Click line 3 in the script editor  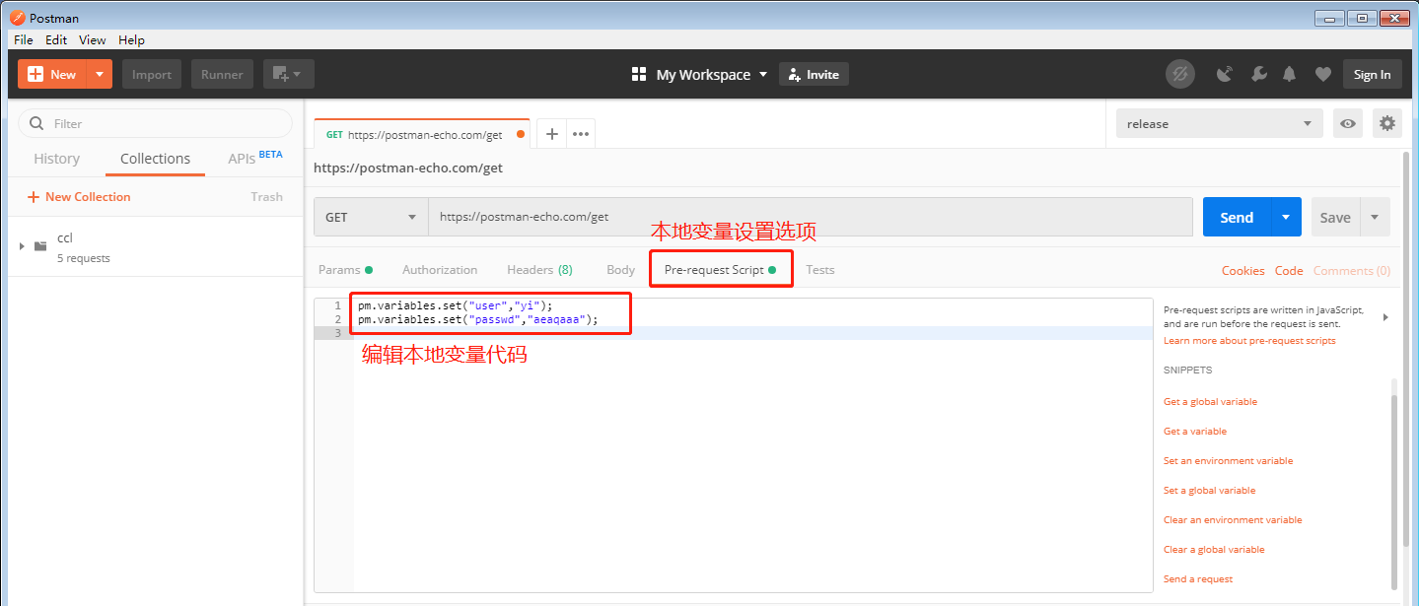pyautogui.click(x=753, y=333)
